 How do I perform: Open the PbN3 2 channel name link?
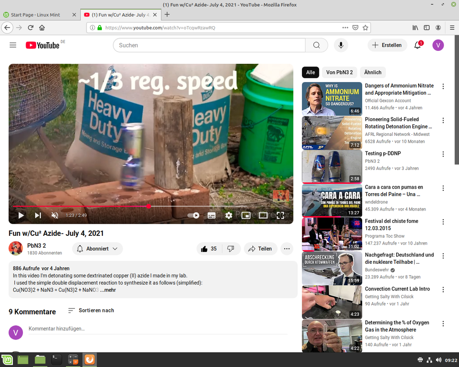tap(37, 245)
